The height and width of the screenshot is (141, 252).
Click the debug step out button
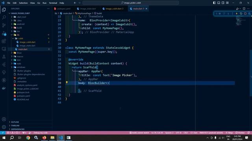click(232, 14)
